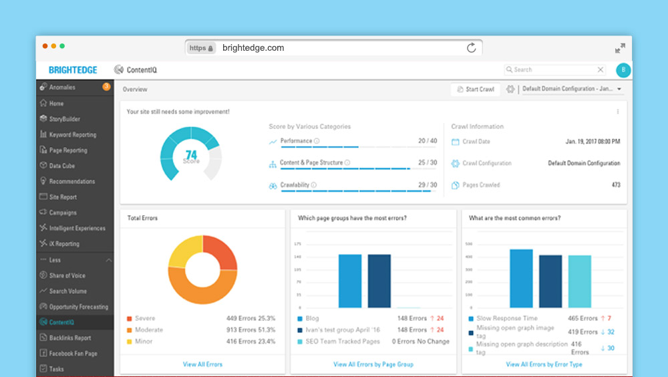Viewport: 668px width, 377px height.
Task: Click the "449 Errors 25.3%" value
Action: [251, 318]
